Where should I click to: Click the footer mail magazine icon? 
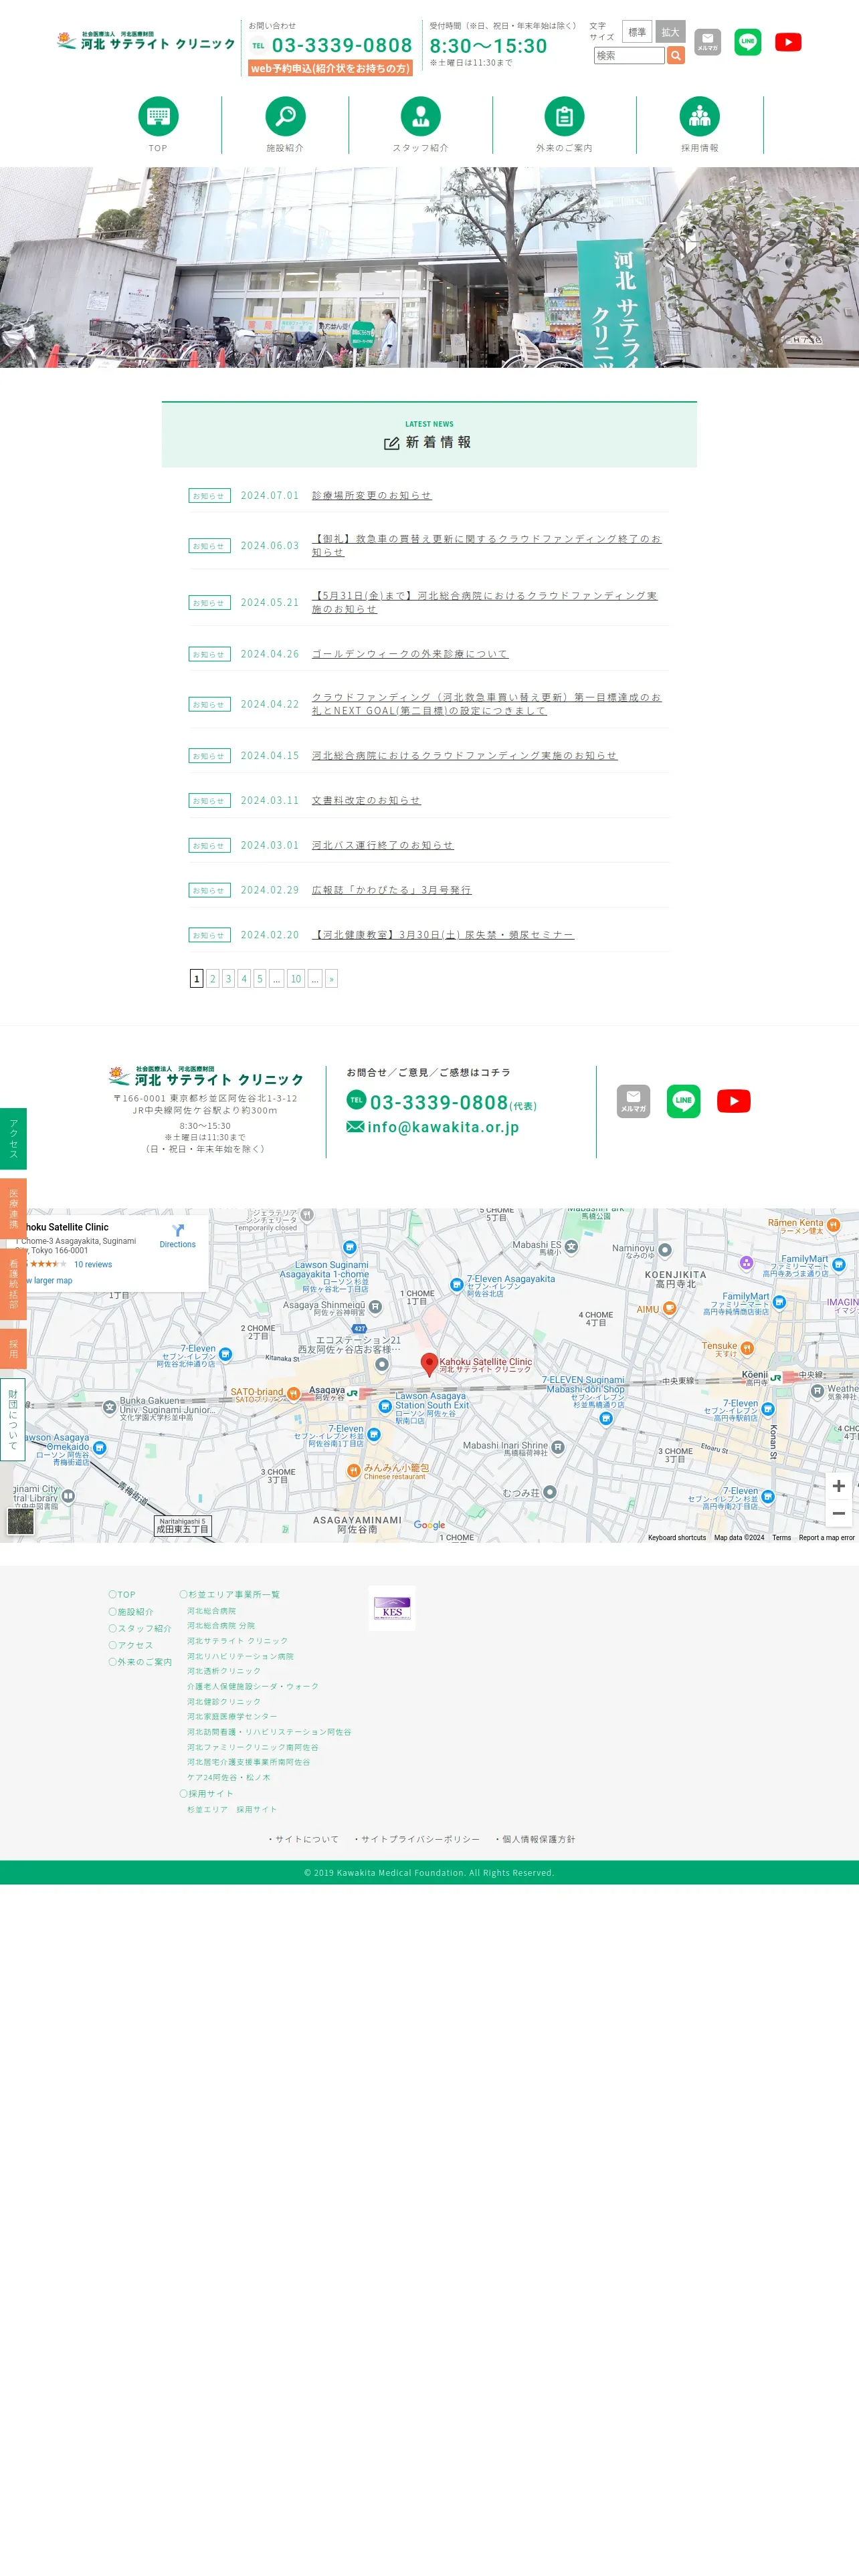coord(633,1101)
